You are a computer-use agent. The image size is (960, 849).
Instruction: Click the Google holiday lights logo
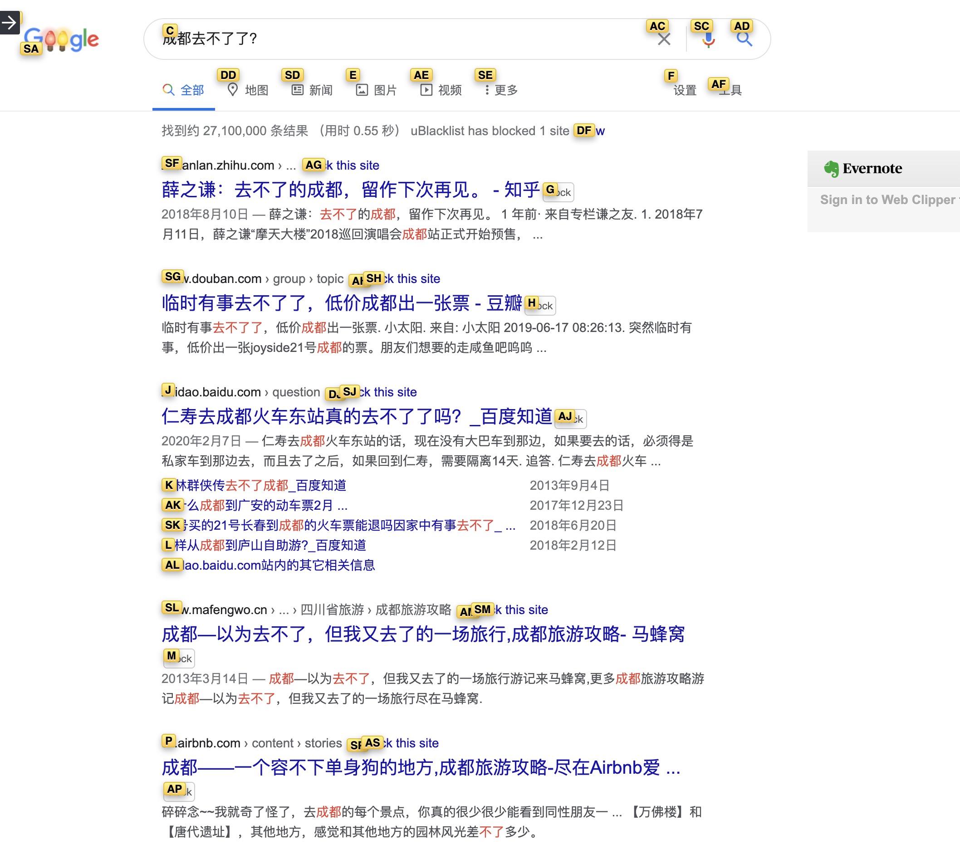click(x=62, y=39)
